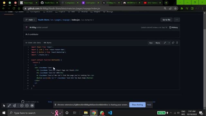
Task: Delete this file trash icon
Action: pyautogui.click(x=177, y=43)
